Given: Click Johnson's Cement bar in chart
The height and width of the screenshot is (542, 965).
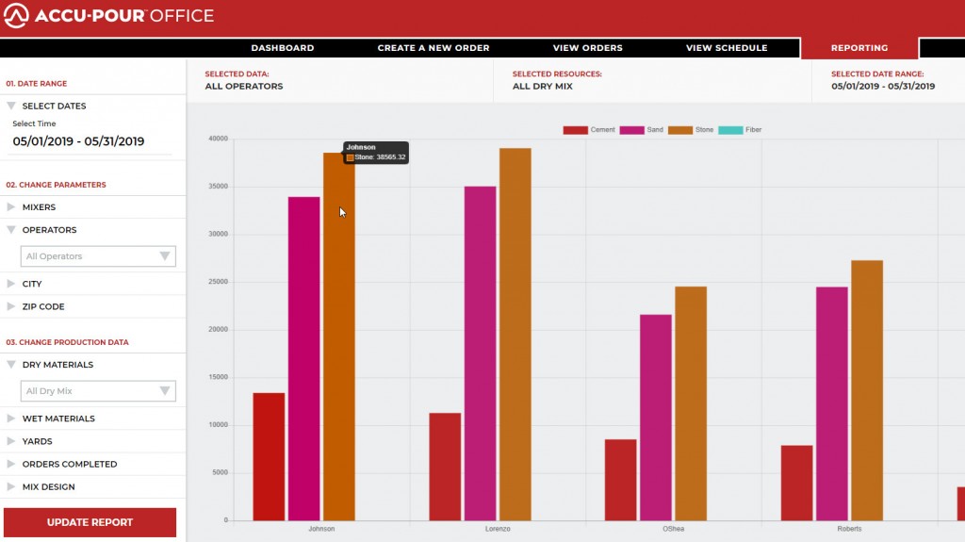Looking at the screenshot, I should (269, 457).
